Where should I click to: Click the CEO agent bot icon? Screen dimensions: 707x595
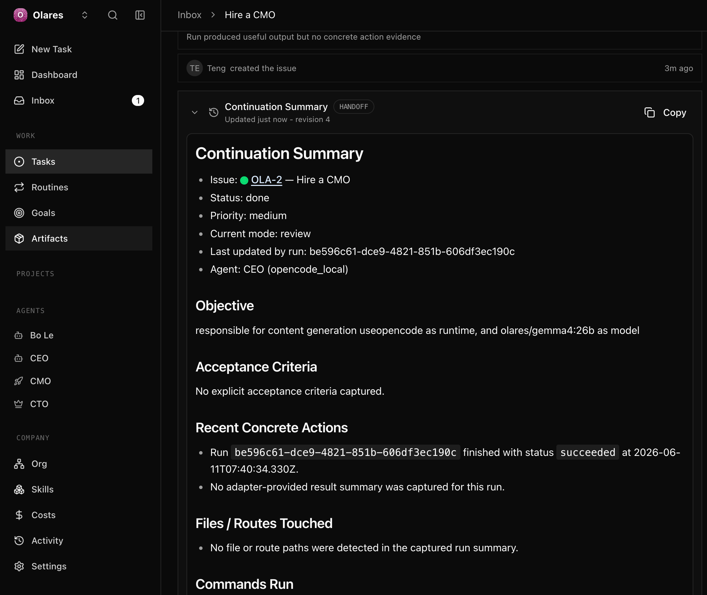pos(18,358)
